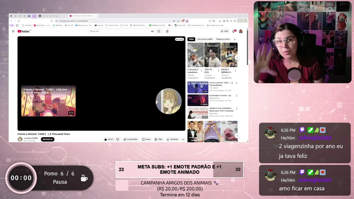354x199 pixels.
Task: Open the chat GPT bookmark
Action: 69,25
